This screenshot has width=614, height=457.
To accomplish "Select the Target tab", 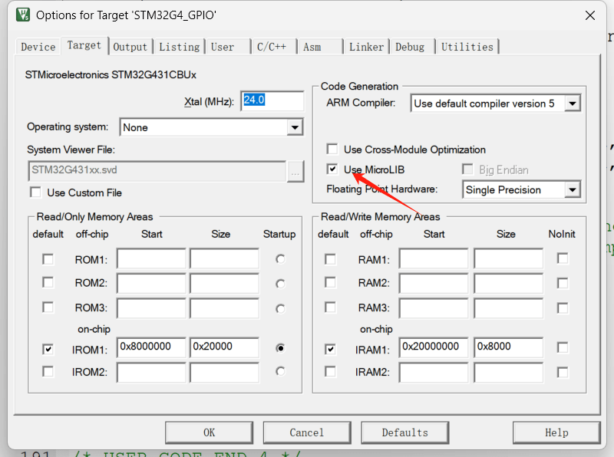I will (84, 45).
